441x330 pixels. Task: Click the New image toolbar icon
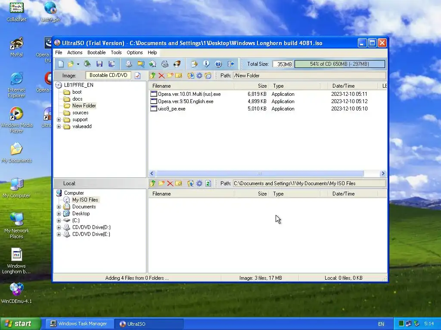pyautogui.click(x=61, y=64)
